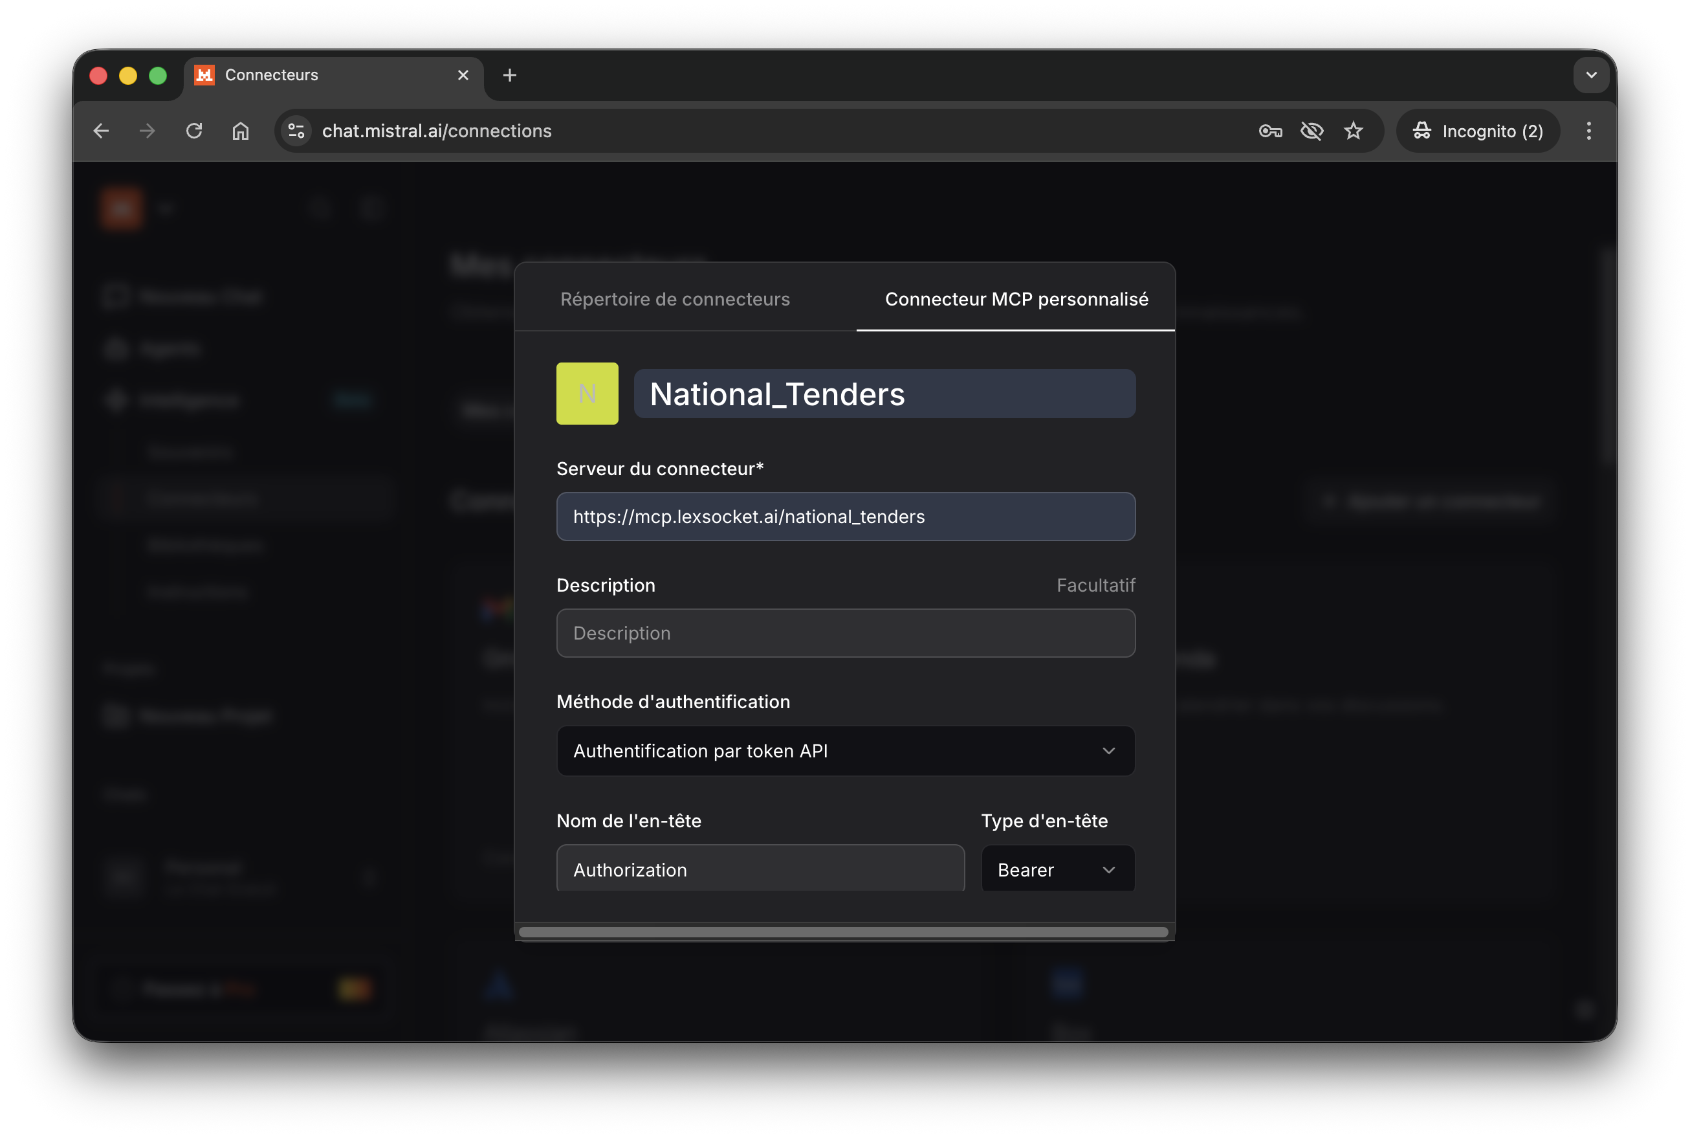Image resolution: width=1690 pixels, height=1138 pixels.
Task: Click the Mistral favicon on the Connecteurs tab
Action: [204, 74]
